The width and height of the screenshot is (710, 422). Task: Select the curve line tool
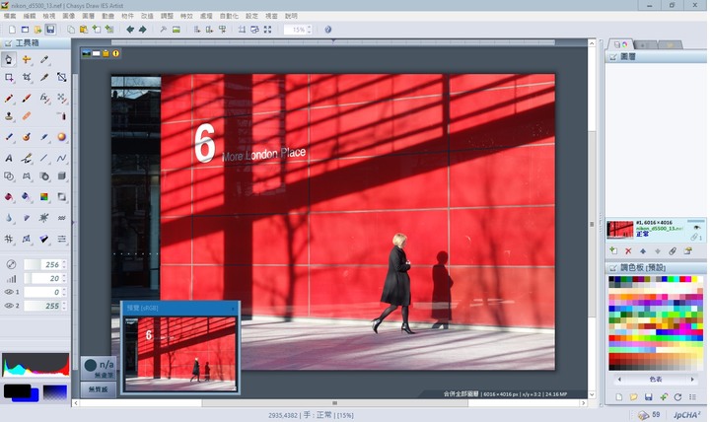[61, 158]
